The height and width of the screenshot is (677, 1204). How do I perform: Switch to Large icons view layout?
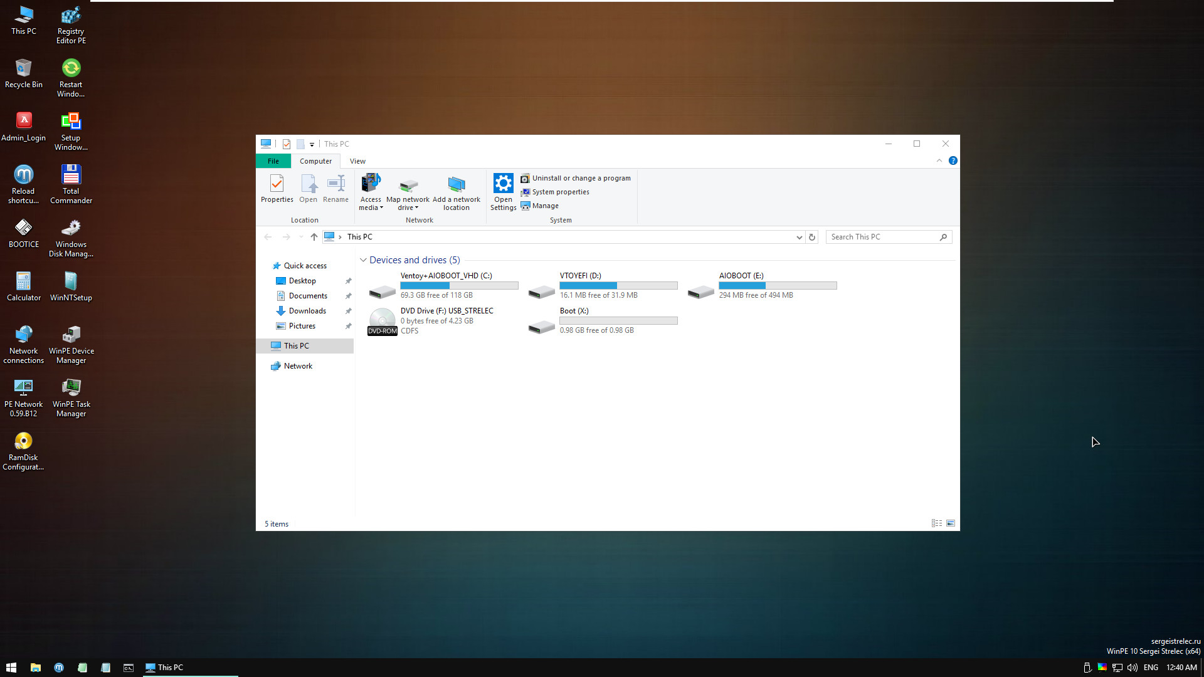coord(951,523)
